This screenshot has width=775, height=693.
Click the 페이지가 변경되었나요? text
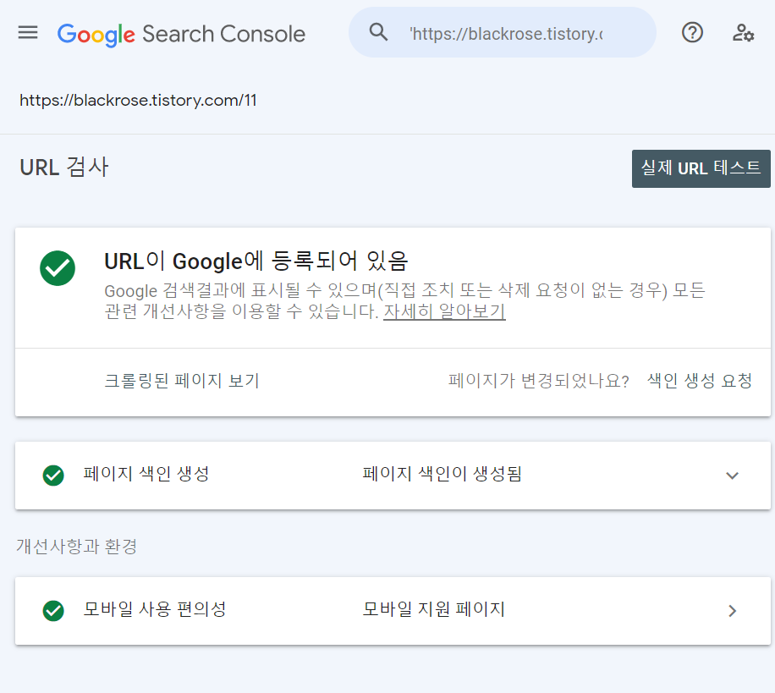pyautogui.click(x=539, y=381)
